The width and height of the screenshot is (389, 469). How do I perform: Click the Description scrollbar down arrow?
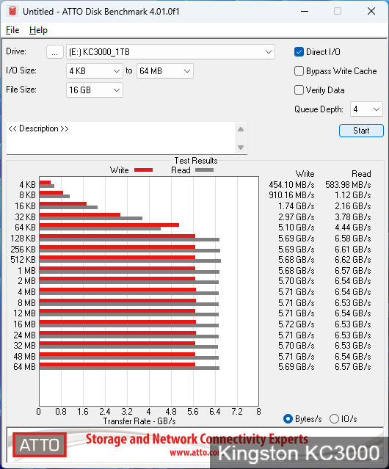241,148
